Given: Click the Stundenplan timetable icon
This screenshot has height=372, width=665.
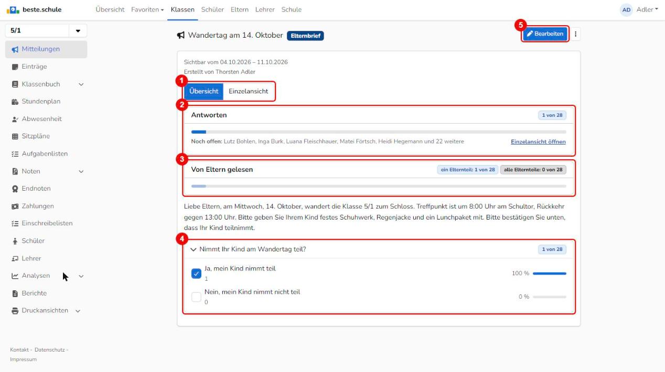Looking at the screenshot, I should (x=15, y=102).
